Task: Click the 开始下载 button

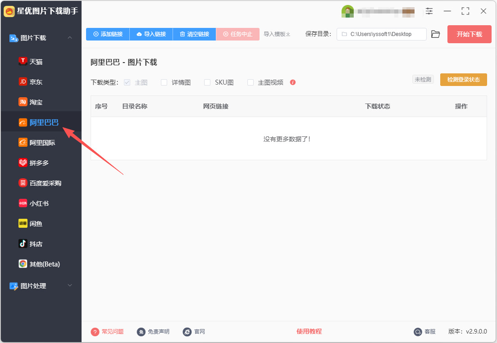Action: point(469,34)
